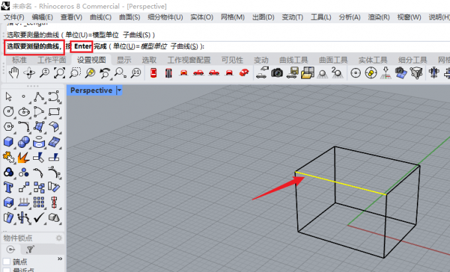The height and width of the screenshot is (272, 450).
Task: Set Top view with red car top icon
Action: 154,73
